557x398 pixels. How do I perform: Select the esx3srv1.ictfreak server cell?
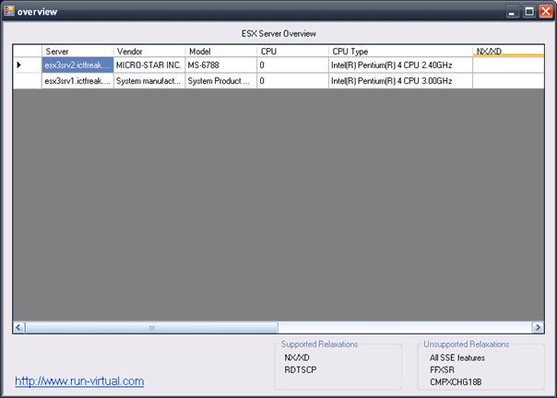click(77, 81)
